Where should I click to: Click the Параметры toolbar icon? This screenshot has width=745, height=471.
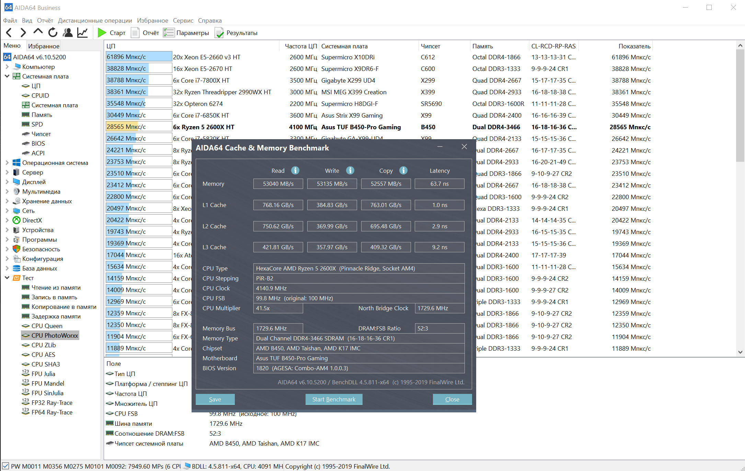click(169, 33)
